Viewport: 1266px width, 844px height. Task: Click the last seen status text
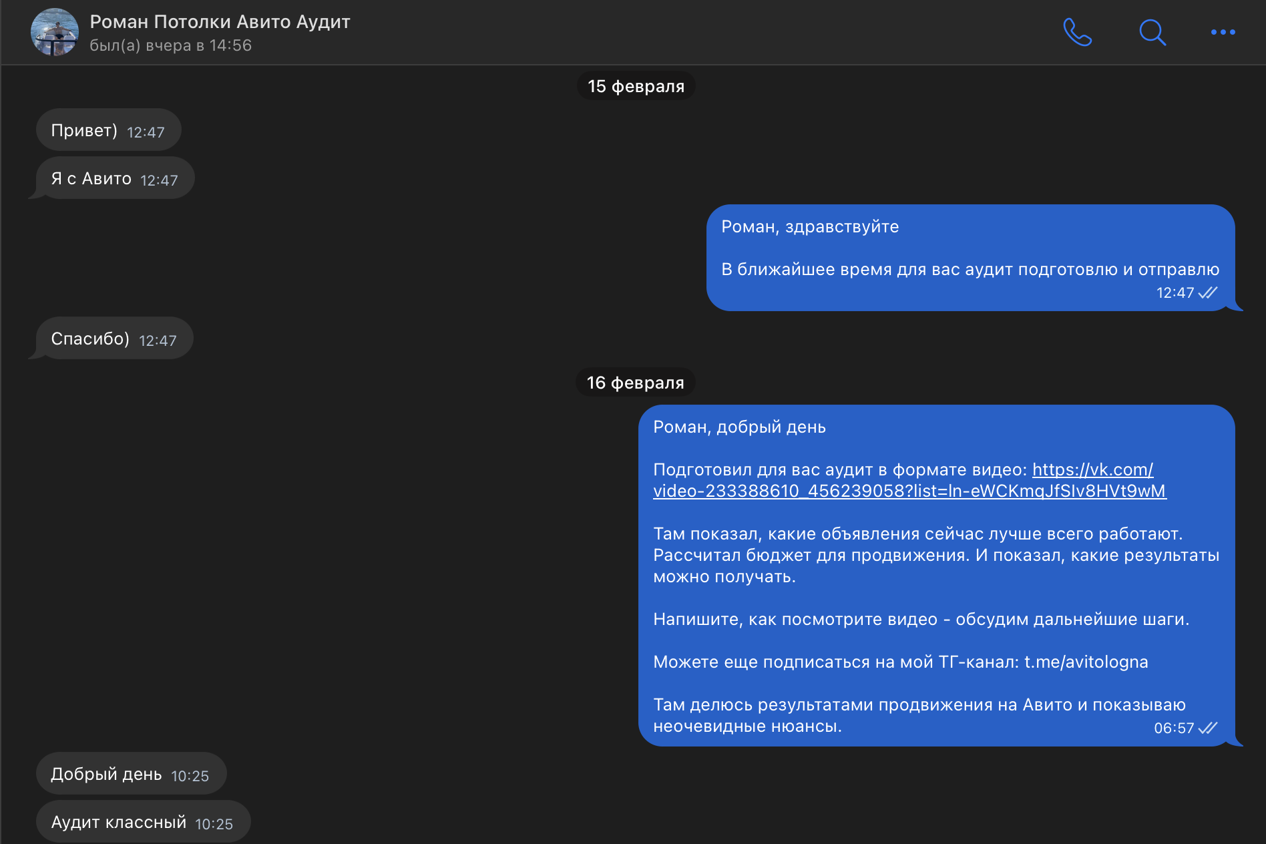click(x=170, y=45)
